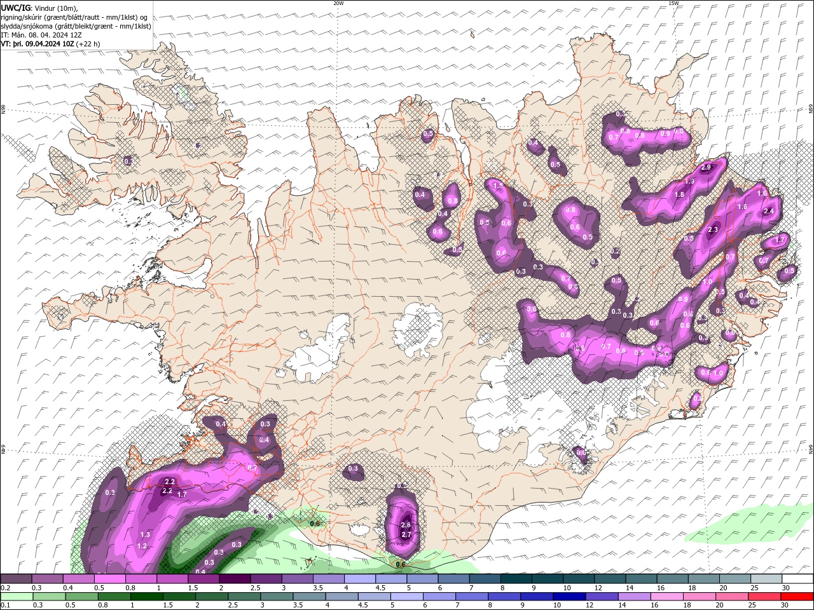
Task: Click the white upper scale swatch after 30
Action: 797,579
